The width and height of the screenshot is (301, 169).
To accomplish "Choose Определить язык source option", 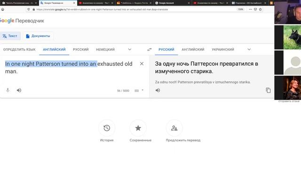I will pos(19,49).
